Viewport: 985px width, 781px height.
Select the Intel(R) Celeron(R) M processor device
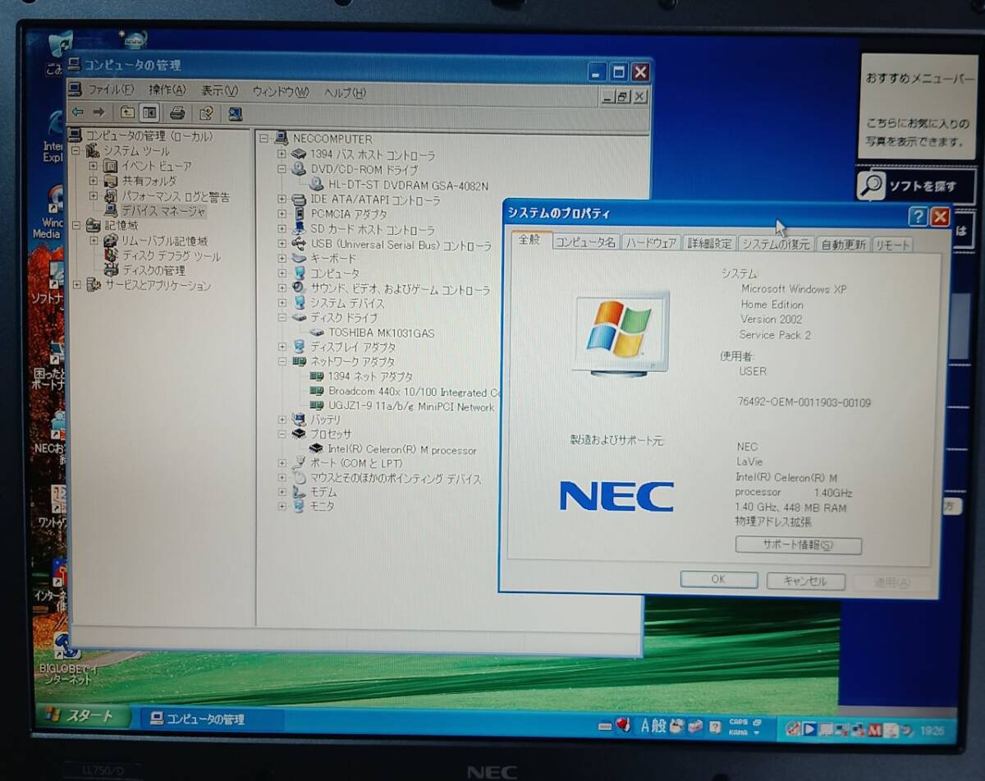402,449
